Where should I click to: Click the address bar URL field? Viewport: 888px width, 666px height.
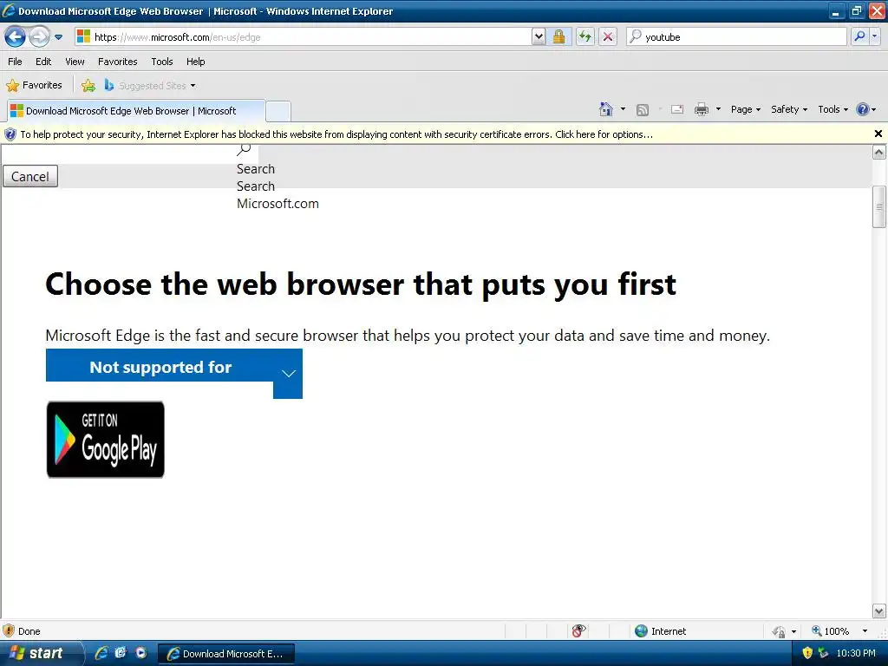pos(303,37)
